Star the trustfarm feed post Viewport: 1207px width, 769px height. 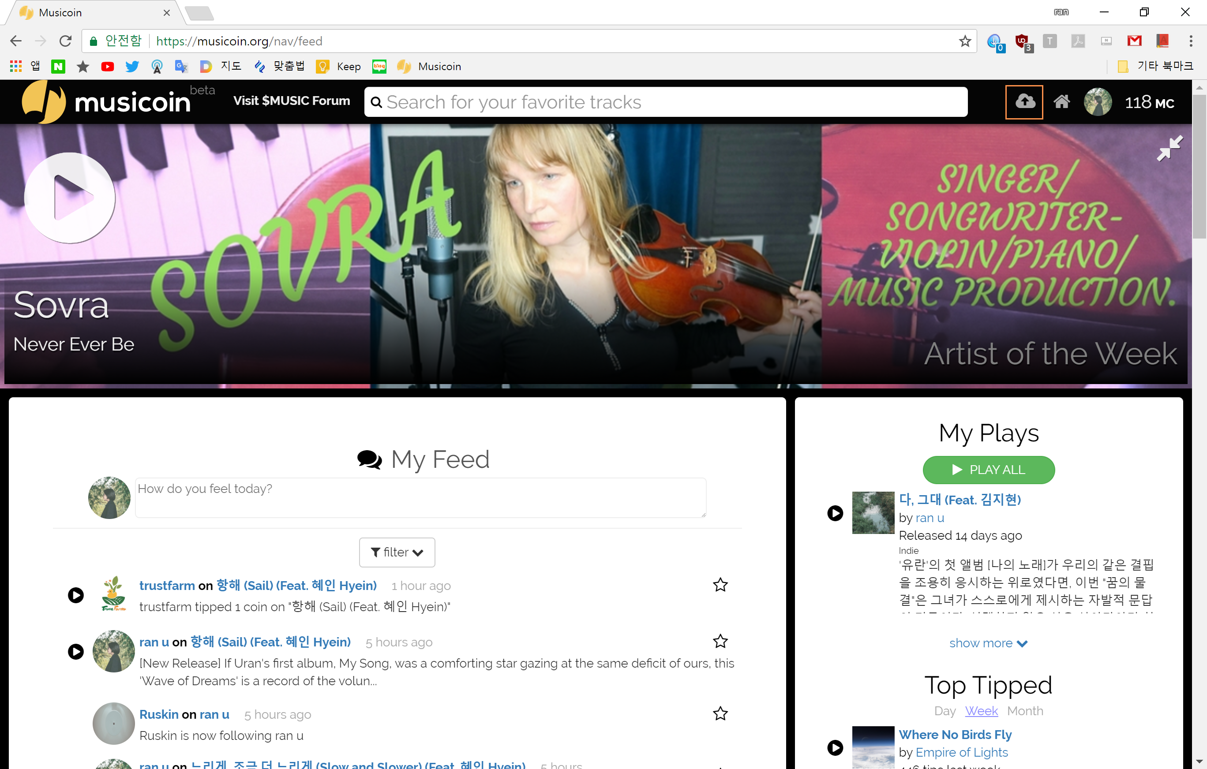[x=720, y=585]
